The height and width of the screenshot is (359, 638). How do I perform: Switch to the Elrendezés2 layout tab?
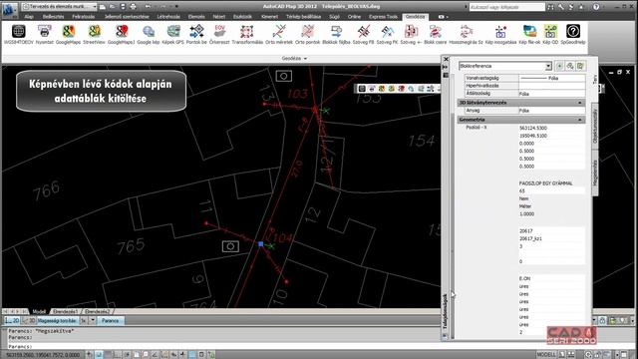98,312
